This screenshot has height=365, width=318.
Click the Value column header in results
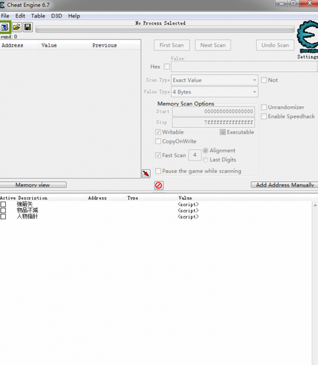[64, 45]
